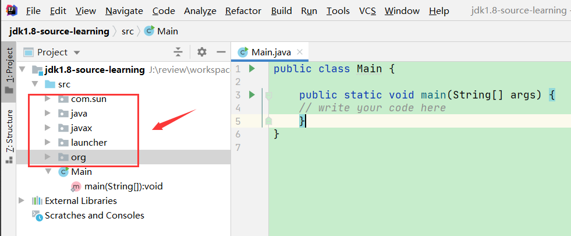Click the Main class icon in breadcrumb
Viewport: 571px width, 236px height.
[150, 31]
